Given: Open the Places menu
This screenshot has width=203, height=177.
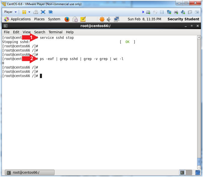Looking at the screenshot, I should pos(39,19).
